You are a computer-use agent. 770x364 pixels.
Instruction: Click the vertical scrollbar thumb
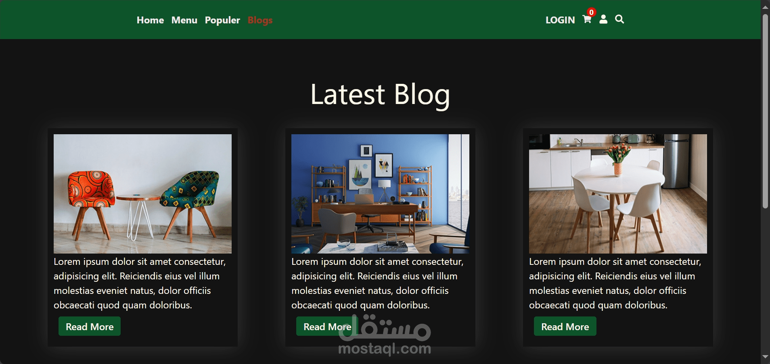point(765,111)
